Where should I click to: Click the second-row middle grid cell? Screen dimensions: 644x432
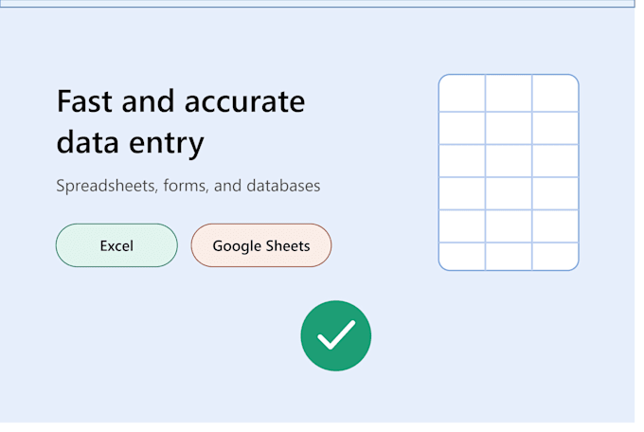pyautogui.click(x=509, y=128)
